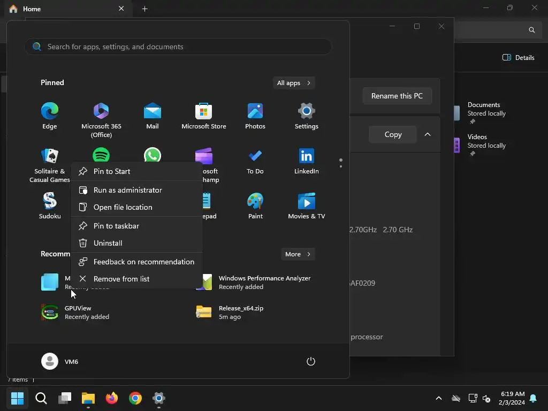Open the Mail app icon
548x411 pixels.
coord(153,116)
